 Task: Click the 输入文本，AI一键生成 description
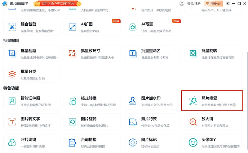pos(216,11)
